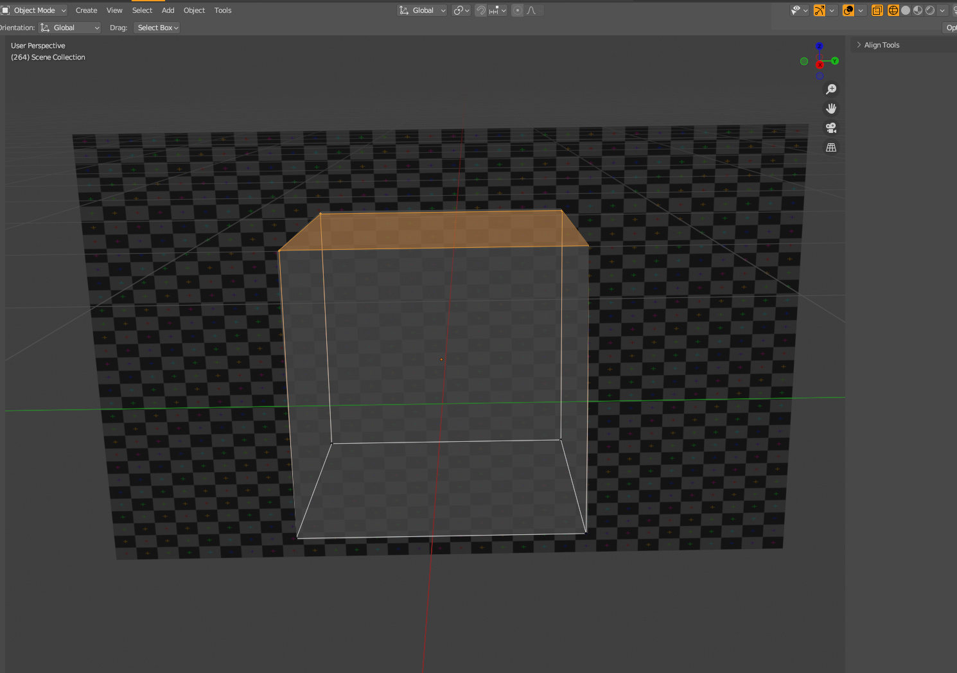Click the green Y axis gizmo ball
957x673 pixels.
pyautogui.click(x=835, y=61)
